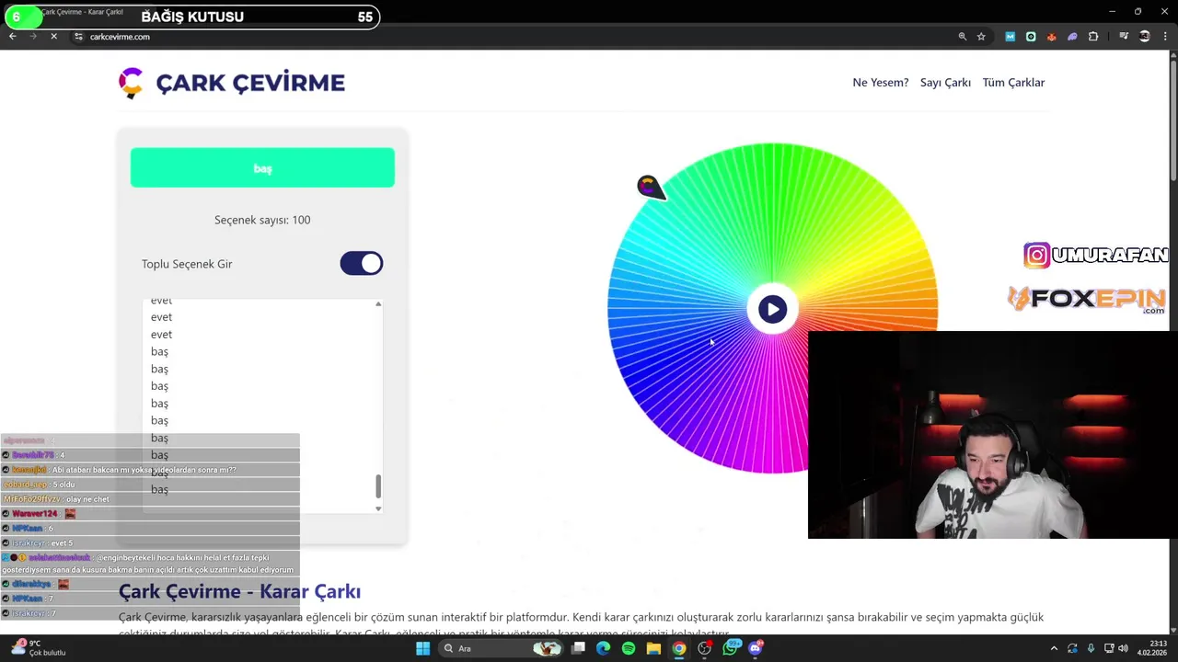Open the Extensions puzzle menu
The image size is (1178, 662).
tap(1093, 37)
